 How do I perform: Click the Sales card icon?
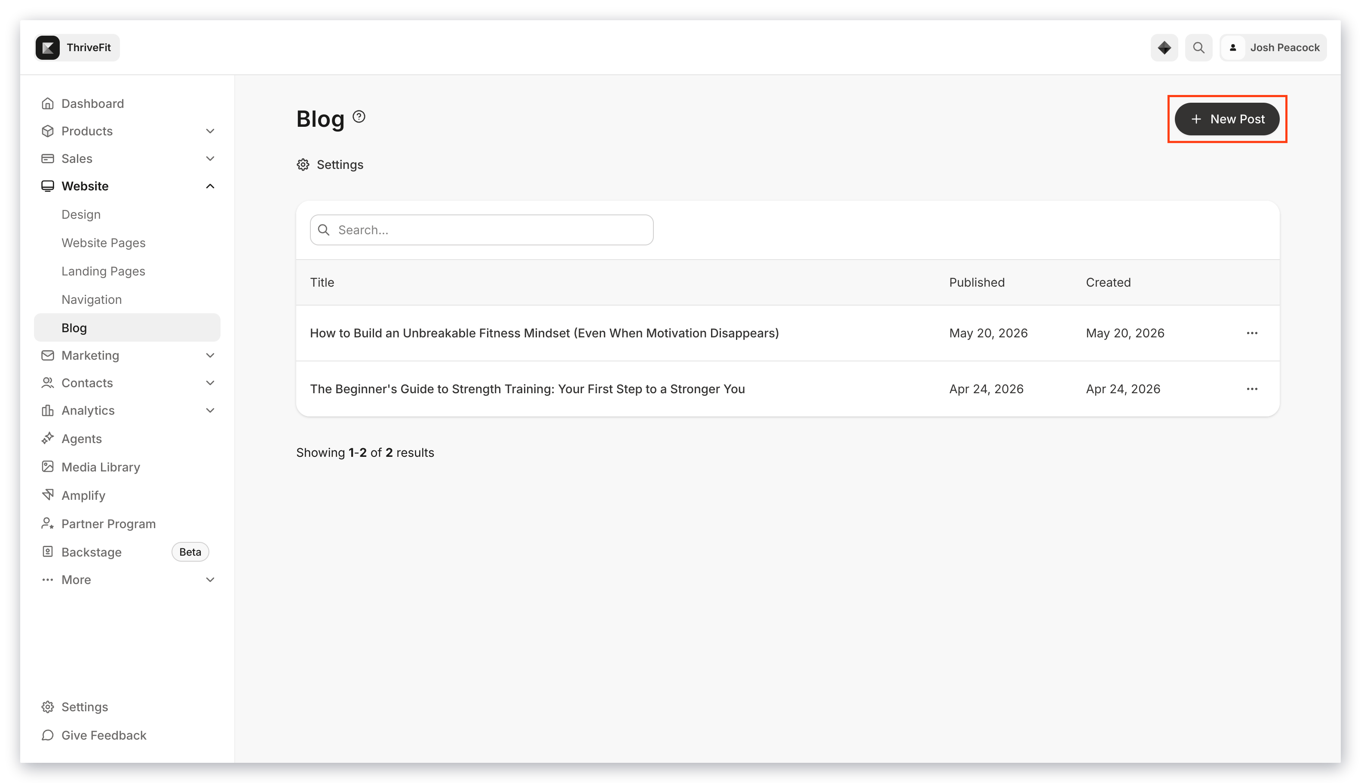tap(47, 158)
